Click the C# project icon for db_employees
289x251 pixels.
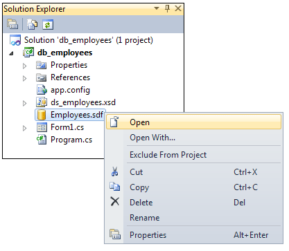28,53
